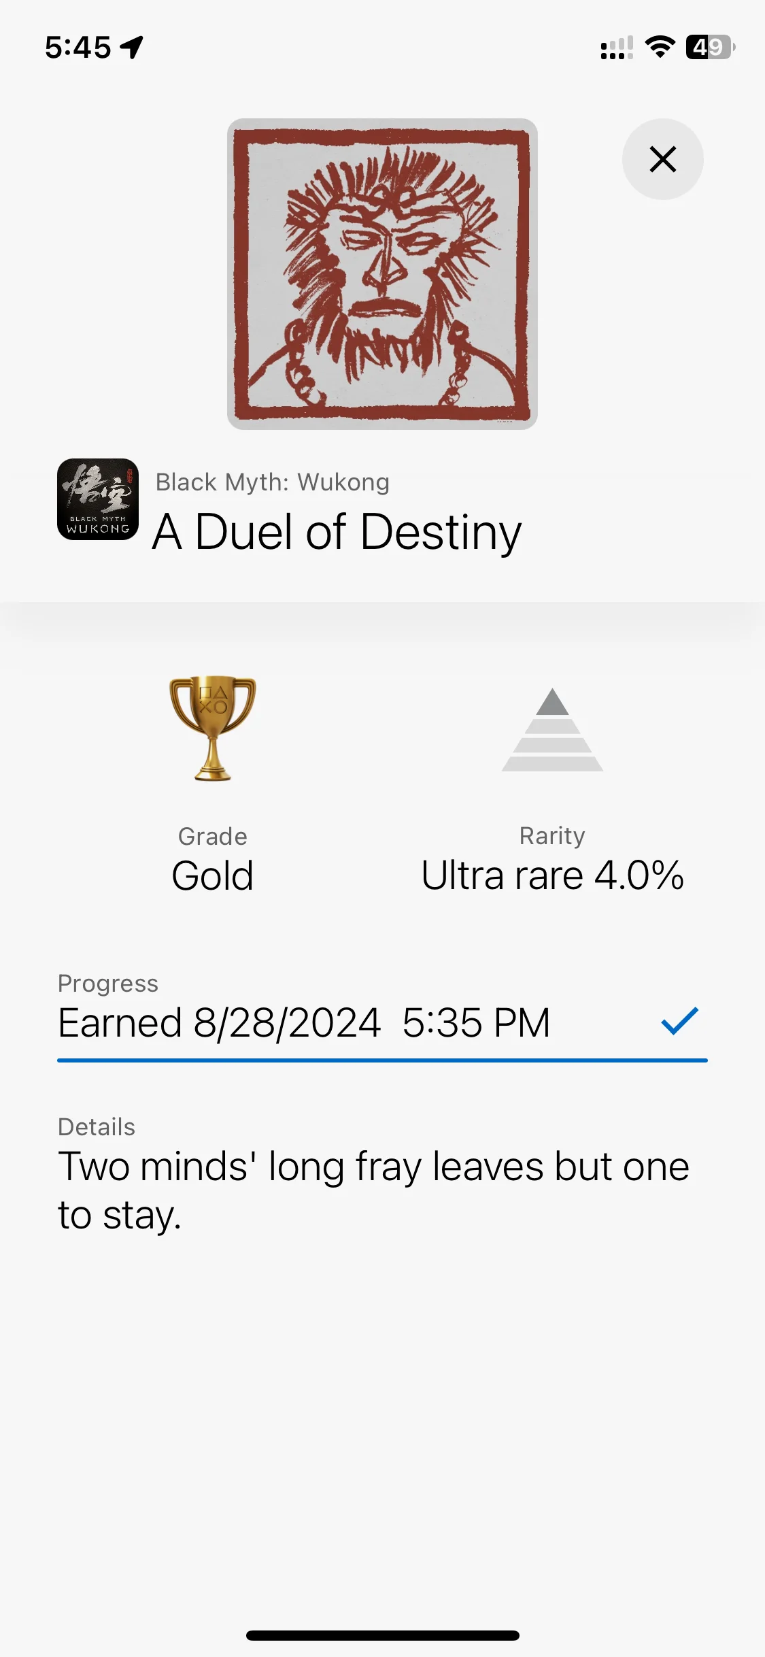Tap the Earned 8/28/2024 progress text
This screenshot has width=765, height=1657.
[304, 1022]
